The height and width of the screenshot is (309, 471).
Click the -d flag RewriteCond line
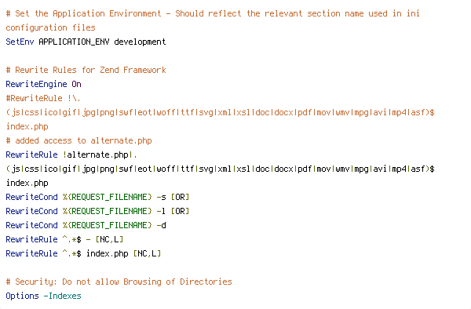86,225
